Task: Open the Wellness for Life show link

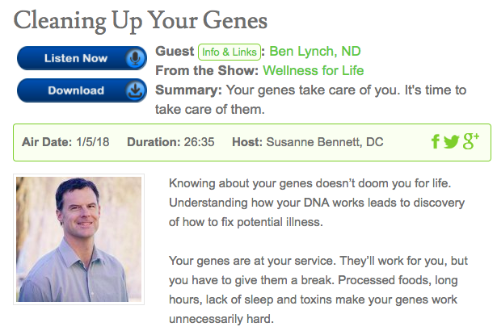Action: click(314, 70)
